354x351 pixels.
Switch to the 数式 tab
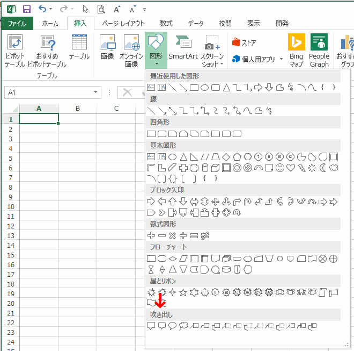[166, 23]
